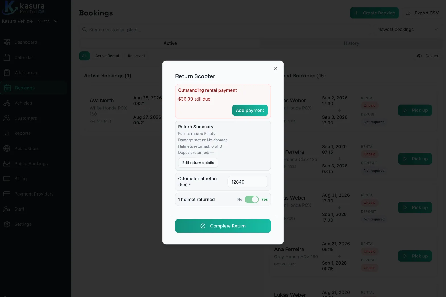Open Whiteboard clipboard icon in sidebar
Image resolution: width=446 pixels, height=297 pixels.
(7, 73)
